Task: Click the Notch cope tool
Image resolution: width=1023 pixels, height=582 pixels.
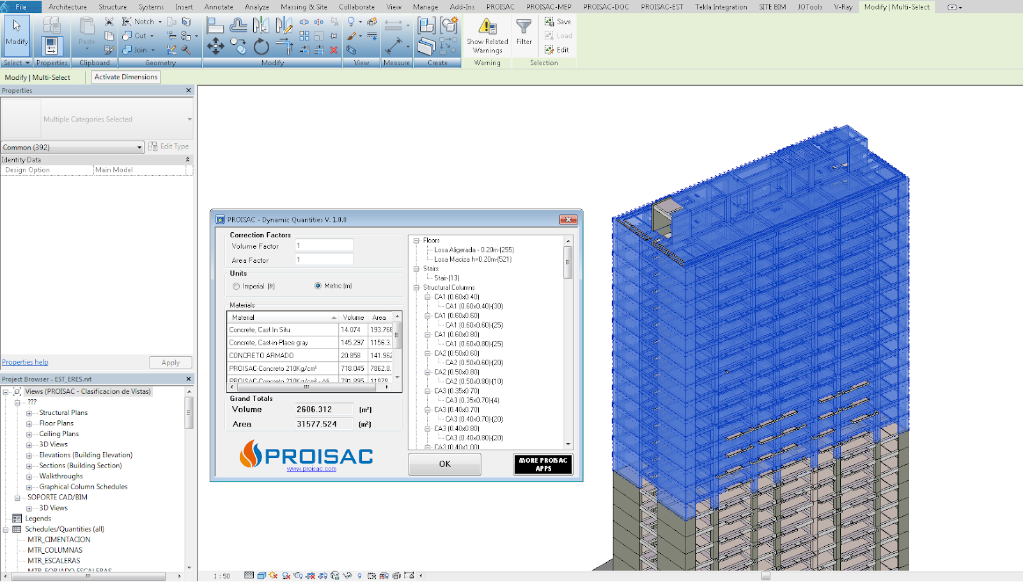Action: point(139,22)
